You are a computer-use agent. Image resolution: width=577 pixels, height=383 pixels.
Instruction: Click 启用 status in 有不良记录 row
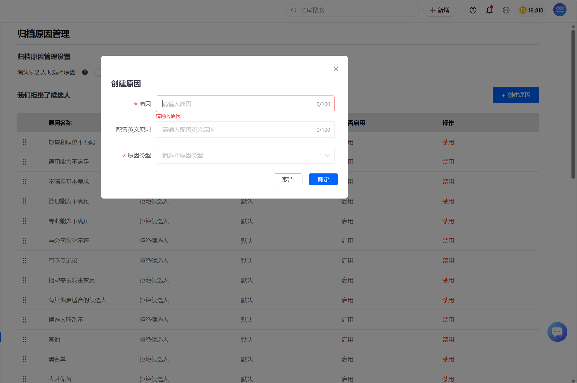coord(347,260)
